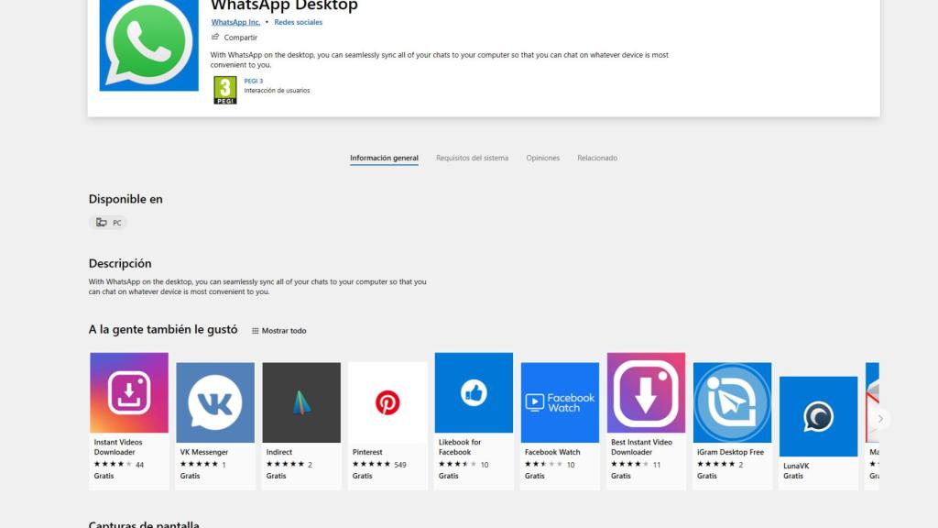938x528 pixels.
Task: Open the Redes sociales category link
Action: point(298,22)
